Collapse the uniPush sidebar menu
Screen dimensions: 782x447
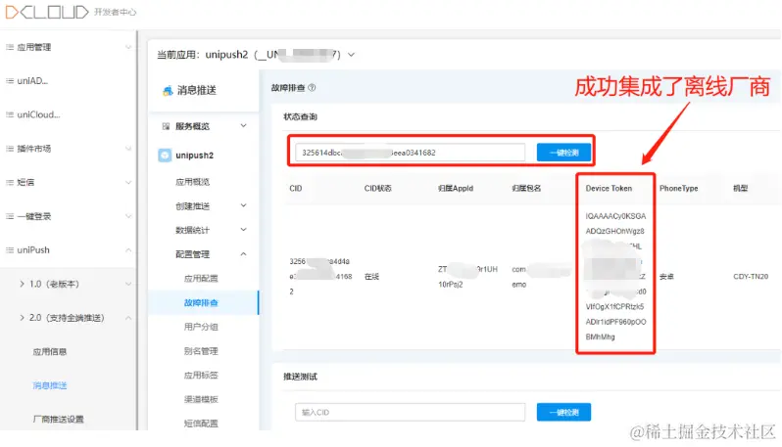tap(128, 250)
